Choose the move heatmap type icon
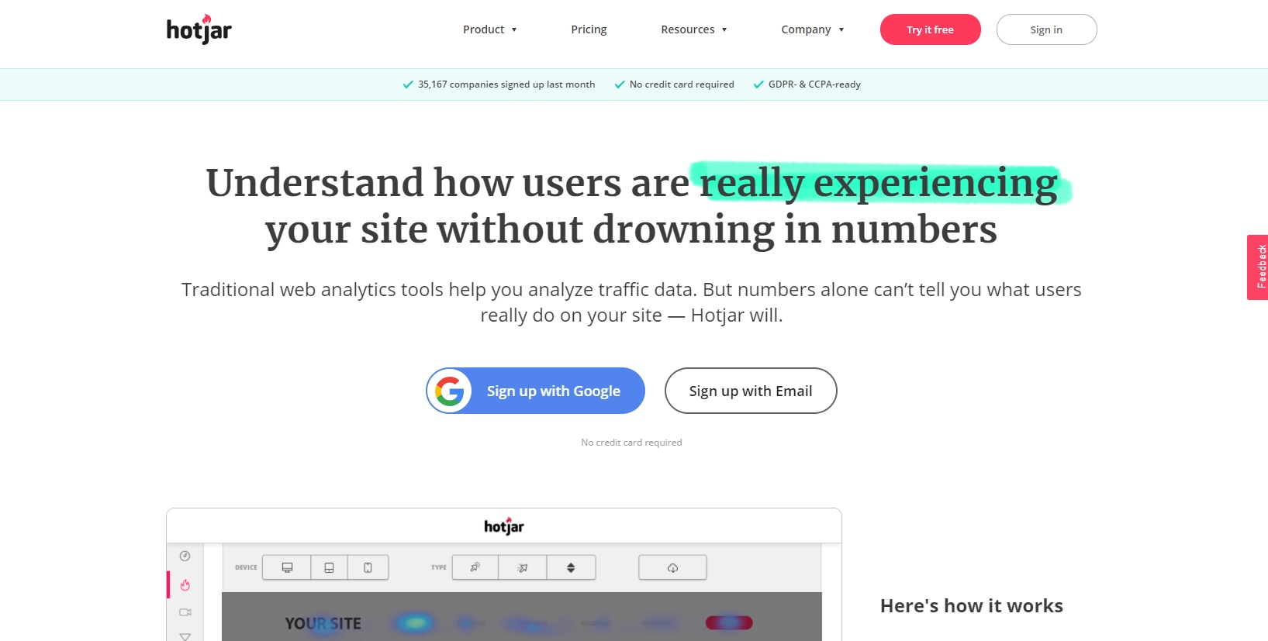This screenshot has height=641, width=1268. point(523,567)
